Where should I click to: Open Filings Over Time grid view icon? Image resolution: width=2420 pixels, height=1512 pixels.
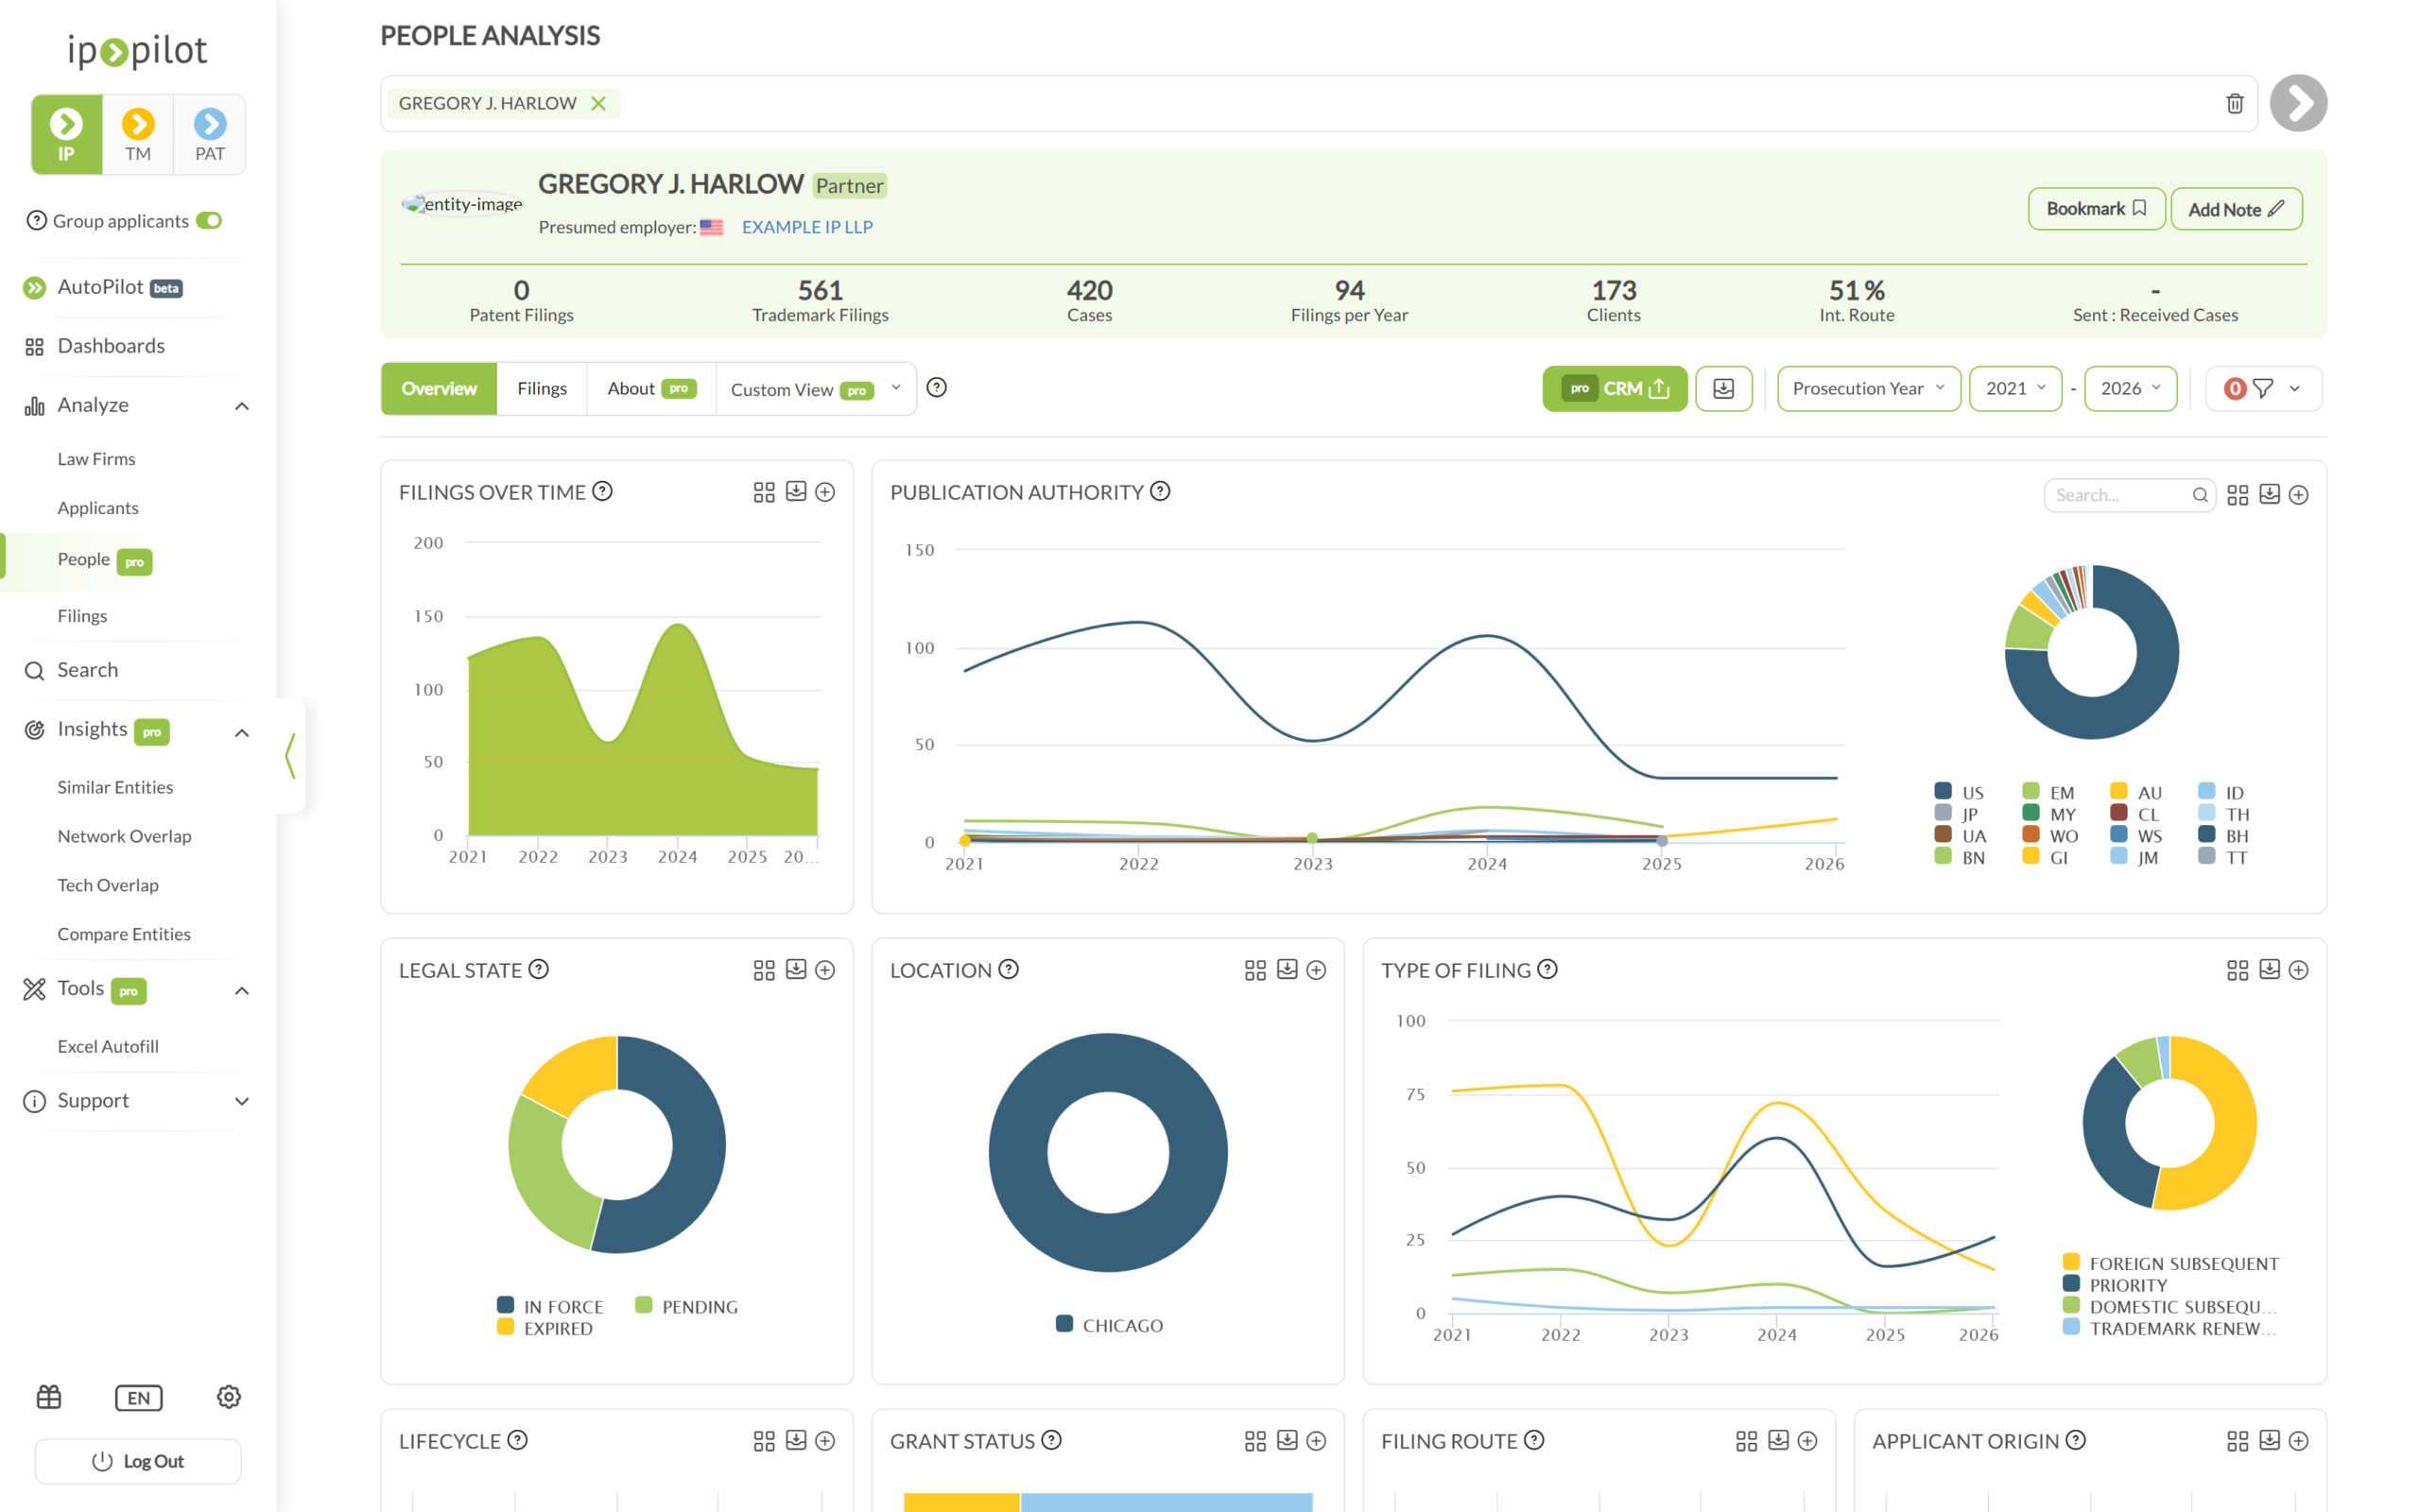tap(764, 492)
